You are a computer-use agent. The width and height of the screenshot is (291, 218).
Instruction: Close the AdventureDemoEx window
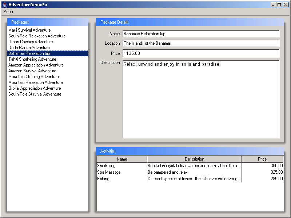coord(286,5)
